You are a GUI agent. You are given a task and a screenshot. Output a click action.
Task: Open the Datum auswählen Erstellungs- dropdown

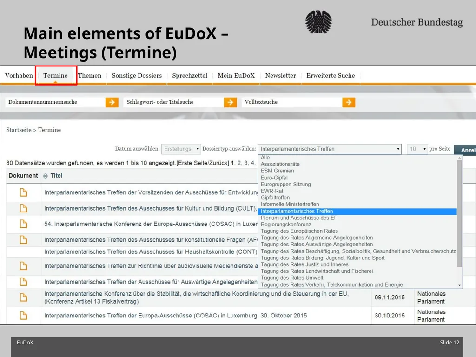[181, 149]
